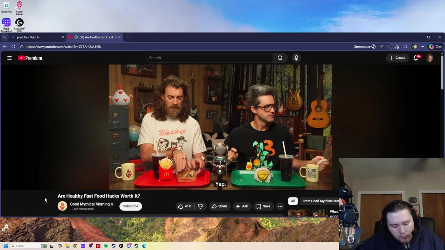Click the browser back arrow

coord(5,47)
